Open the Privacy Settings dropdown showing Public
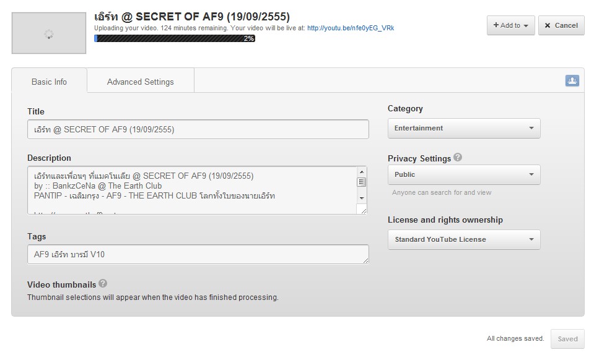 coord(464,174)
